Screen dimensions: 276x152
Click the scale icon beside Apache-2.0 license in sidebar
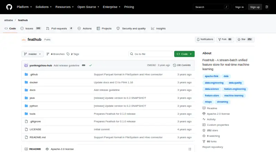click(204, 114)
